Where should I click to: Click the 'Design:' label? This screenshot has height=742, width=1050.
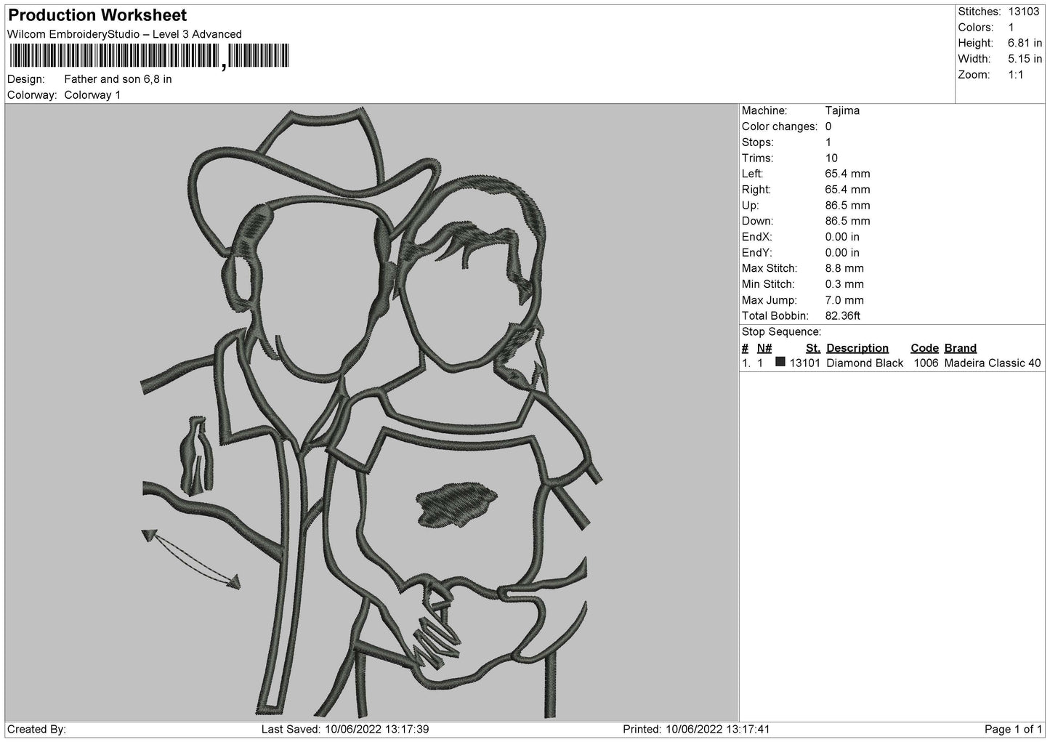pos(25,79)
